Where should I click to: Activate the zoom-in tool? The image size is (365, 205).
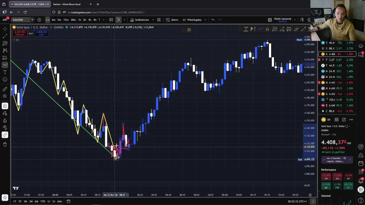pyautogui.click(x=5, y=96)
